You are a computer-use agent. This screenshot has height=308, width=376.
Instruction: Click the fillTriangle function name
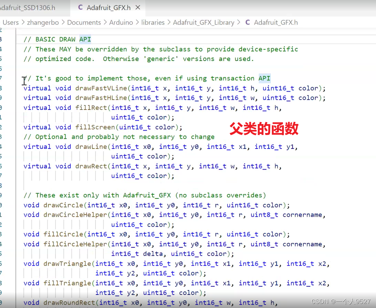(67, 283)
